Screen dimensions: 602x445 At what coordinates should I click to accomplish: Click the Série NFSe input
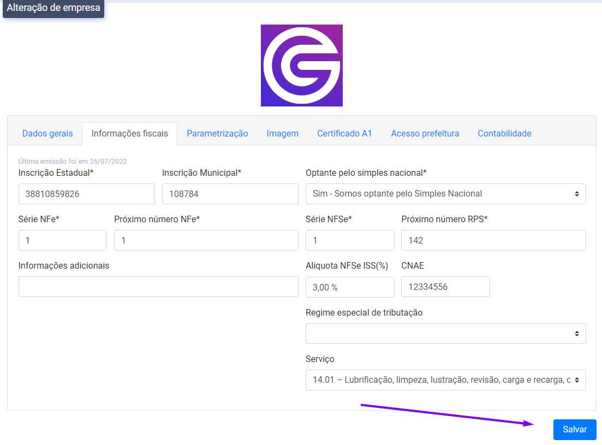[x=350, y=240]
